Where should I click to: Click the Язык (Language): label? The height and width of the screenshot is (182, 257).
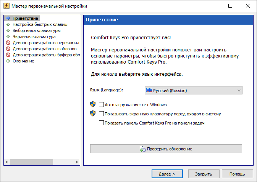106,90
